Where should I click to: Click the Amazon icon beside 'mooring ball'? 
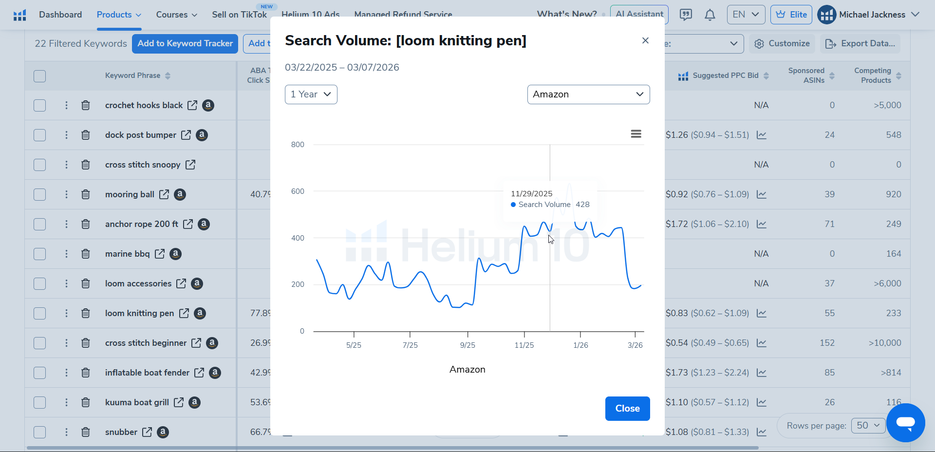point(180,194)
